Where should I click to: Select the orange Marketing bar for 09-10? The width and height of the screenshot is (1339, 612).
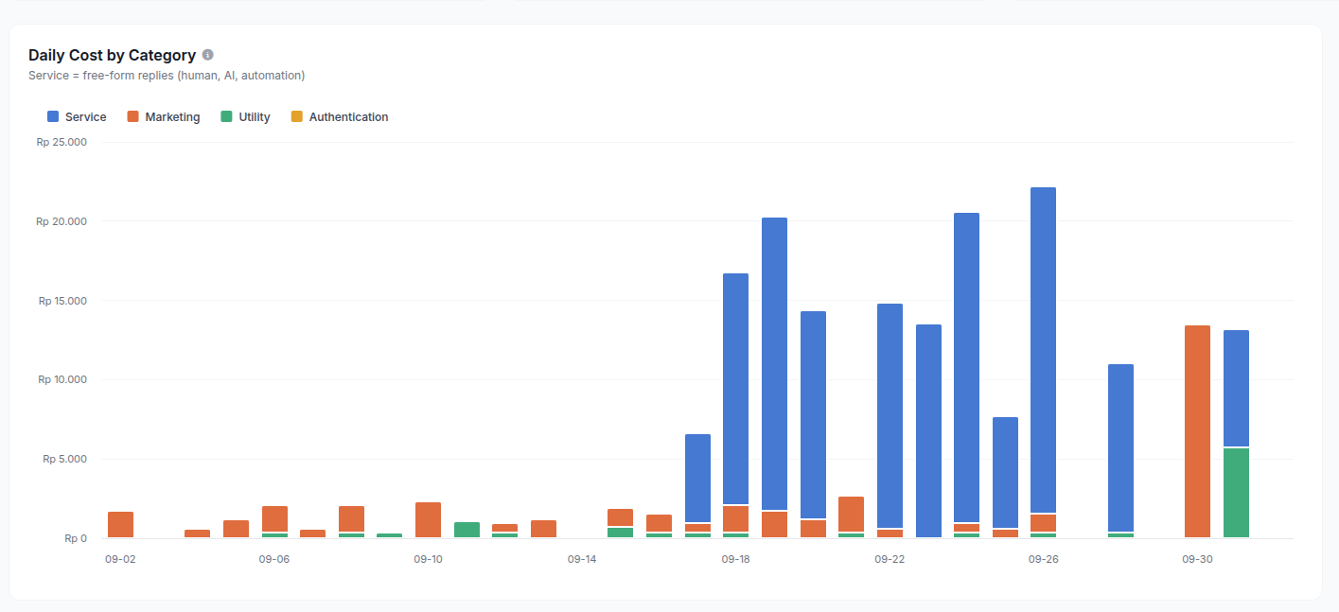coord(428,520)
